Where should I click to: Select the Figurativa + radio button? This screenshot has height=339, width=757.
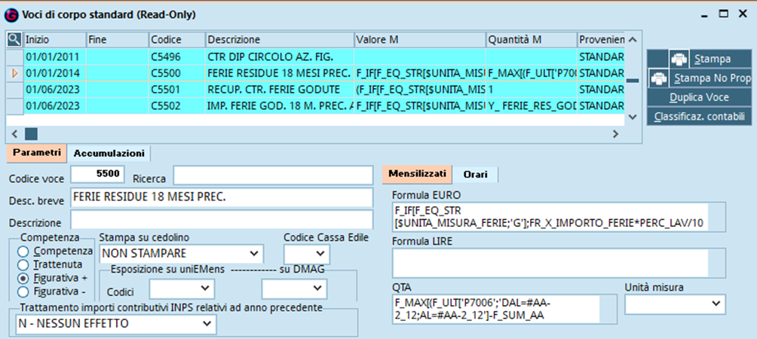click(x=22, y=278)
